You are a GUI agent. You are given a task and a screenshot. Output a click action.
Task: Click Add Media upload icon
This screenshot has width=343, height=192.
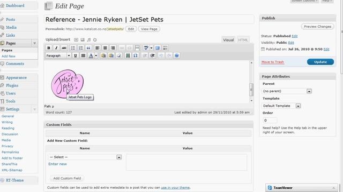pyautogui.click(x=95, y=40)
